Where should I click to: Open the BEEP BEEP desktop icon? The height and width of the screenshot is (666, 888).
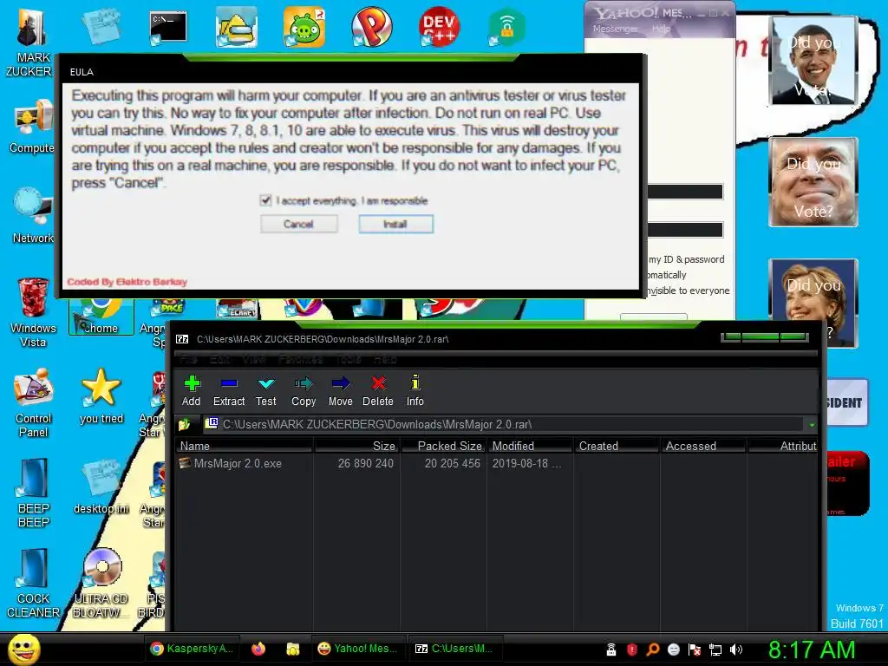pos(34,493)
